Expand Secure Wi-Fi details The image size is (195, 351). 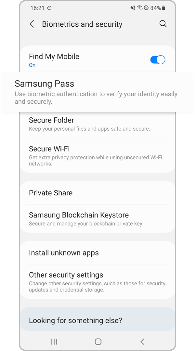(97, 155)
